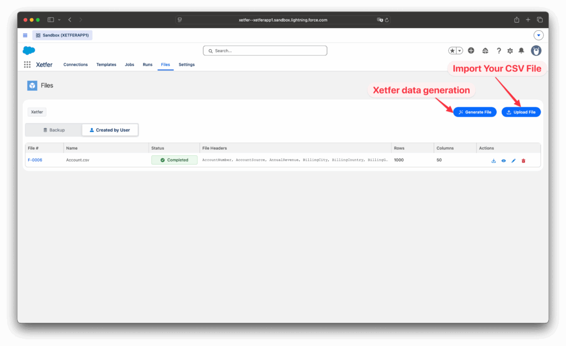566x346 pixels.
Task: Focus the Salesforce search box
Action: (x=265, y=50)
